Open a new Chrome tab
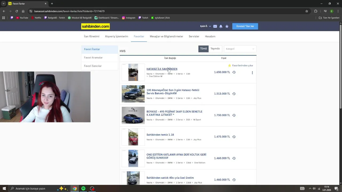342x192 pixels. point(52,4)
